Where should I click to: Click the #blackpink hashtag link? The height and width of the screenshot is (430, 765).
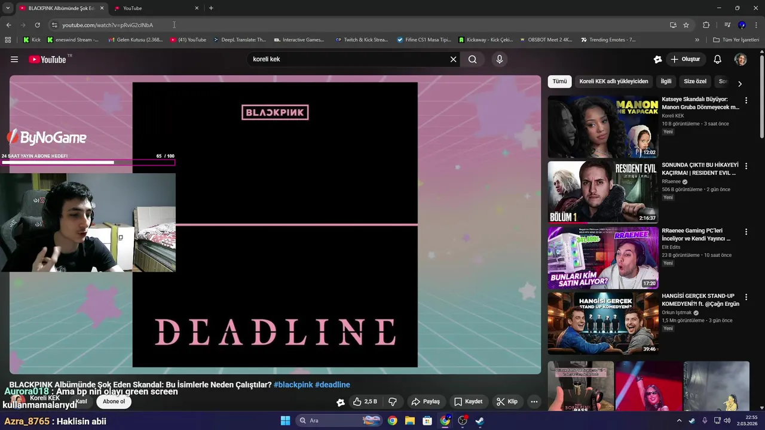293,385
